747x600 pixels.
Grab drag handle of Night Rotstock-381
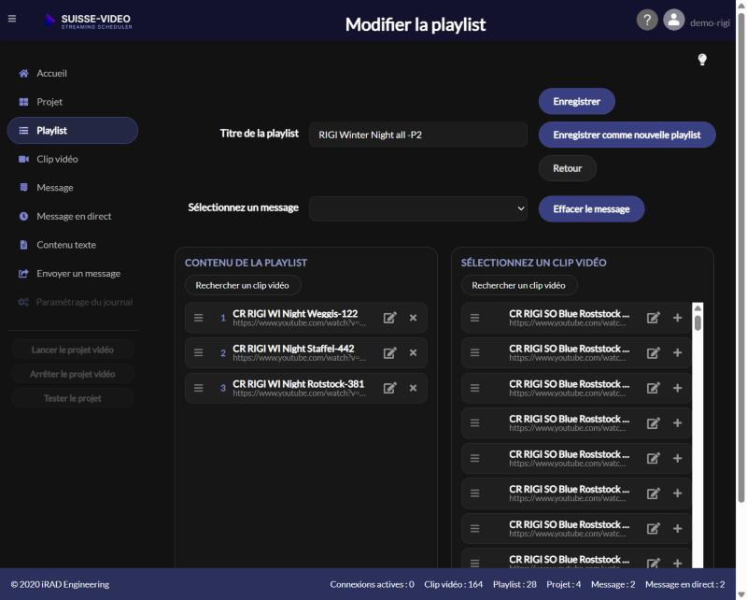point(199,388)
